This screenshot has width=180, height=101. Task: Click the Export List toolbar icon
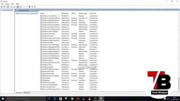(14, 7)
